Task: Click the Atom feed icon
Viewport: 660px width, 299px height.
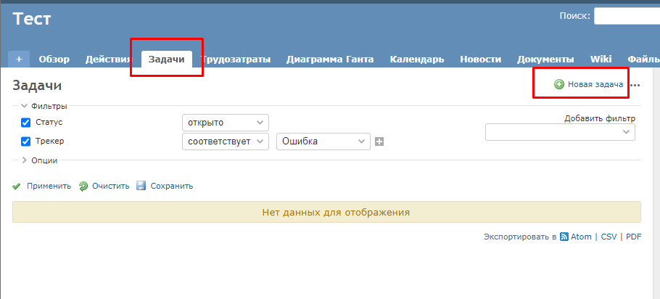Action: click(x=564, y=237)
